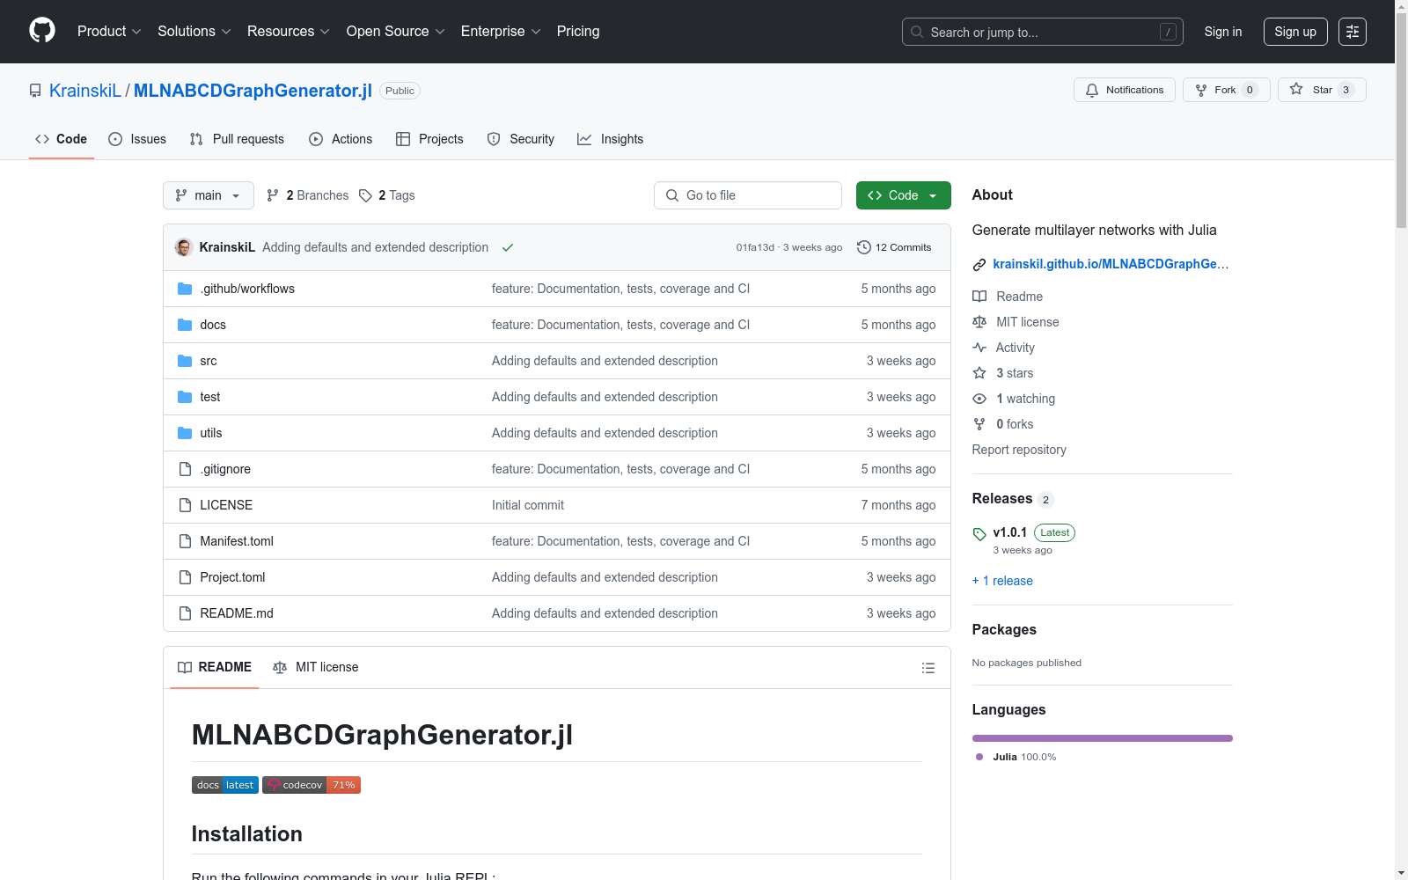Expand the Solutions menu

click(x=194, y=31)
